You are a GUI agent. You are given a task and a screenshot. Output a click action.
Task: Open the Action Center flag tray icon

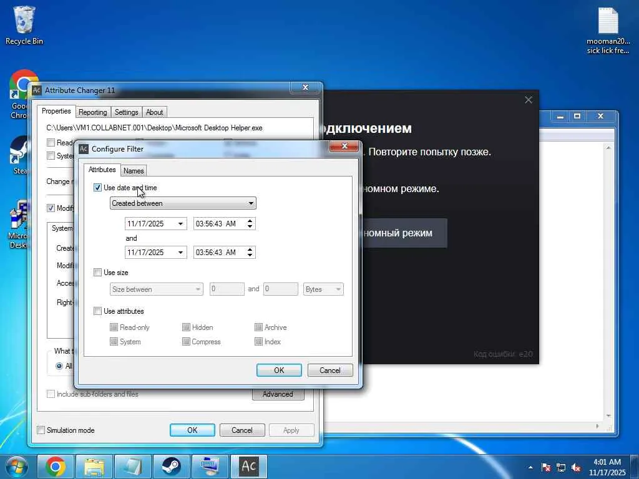[545, 467]
